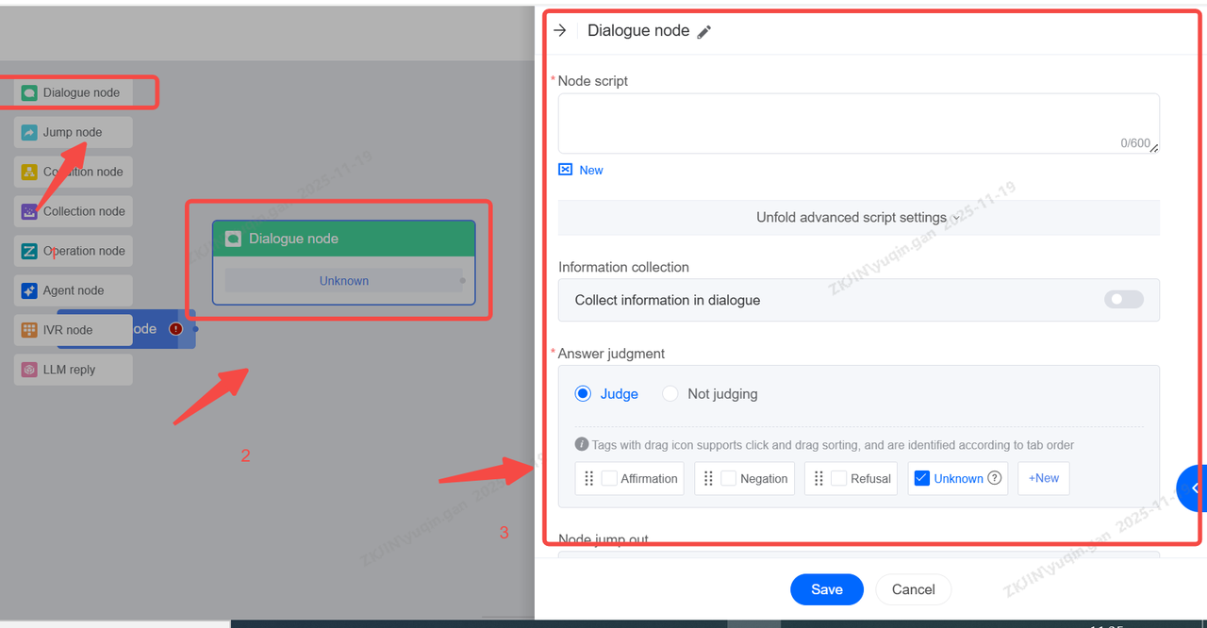Click the pencil icon to rename node
Image resolution: width=1207 pixels, height=628 pixels.
tap(704, 31)
